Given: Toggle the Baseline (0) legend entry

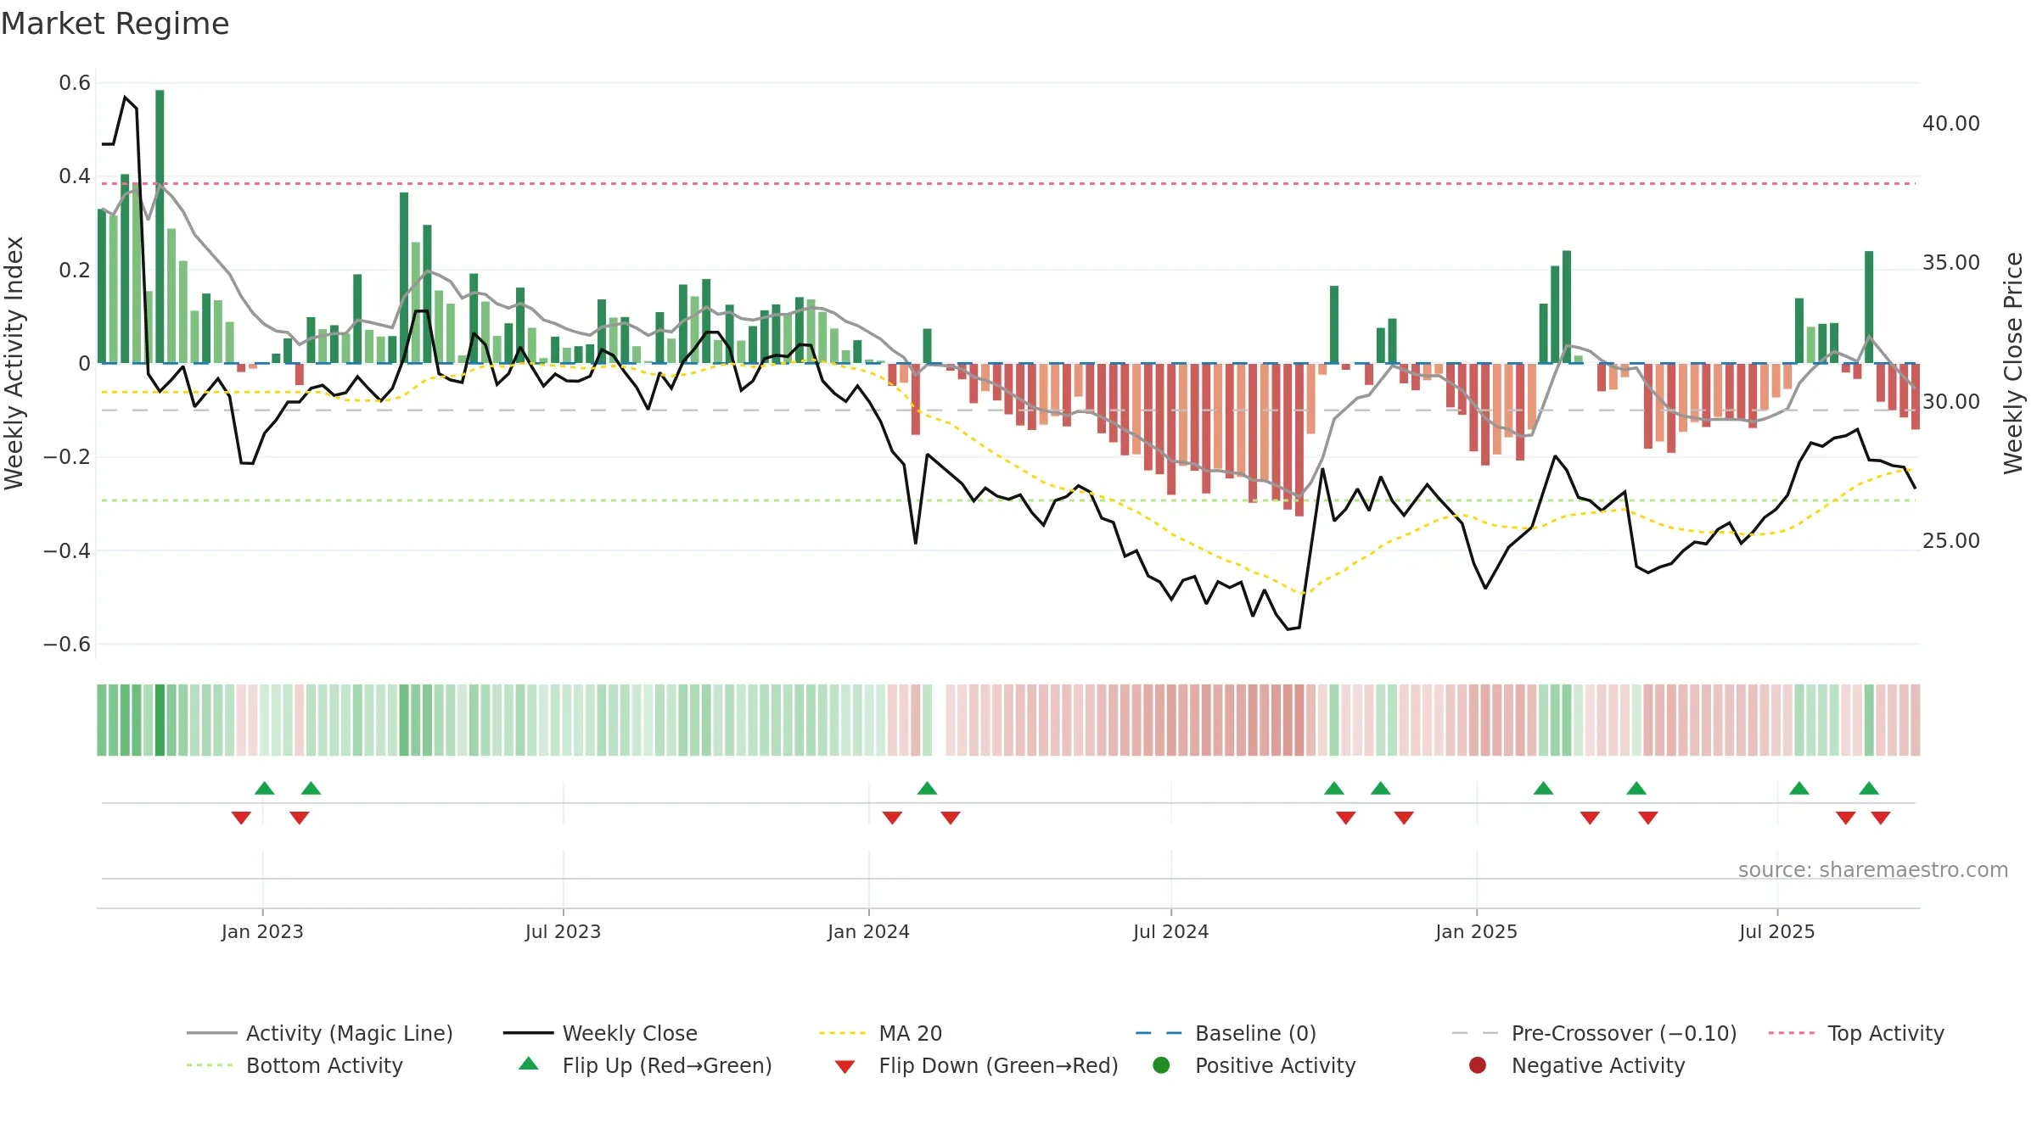Looking at the screenshot, I should 1226,1033.
